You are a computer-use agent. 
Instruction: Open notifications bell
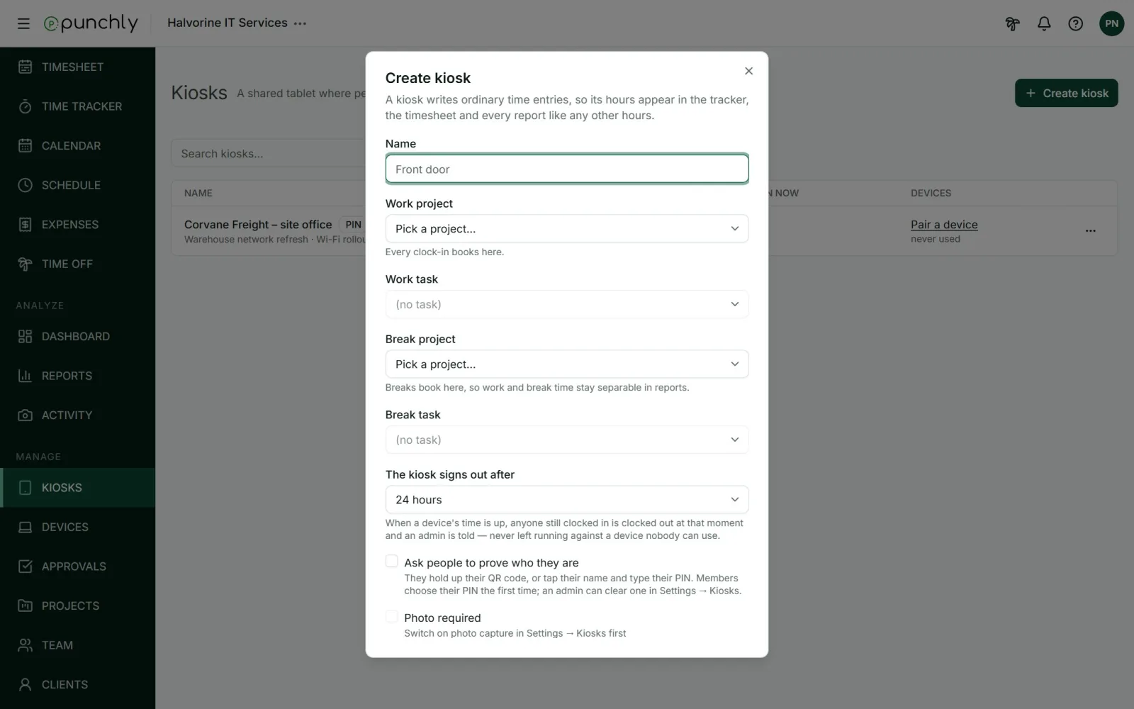tap(1044, 23)
